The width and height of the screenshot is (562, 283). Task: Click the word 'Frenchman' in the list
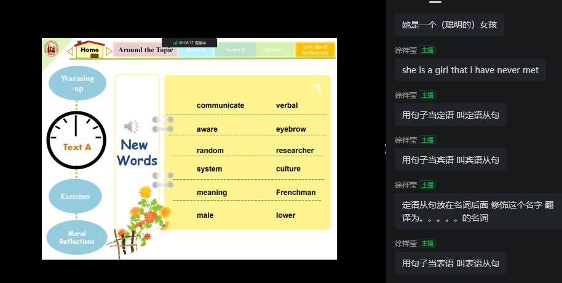pos(295,193)
